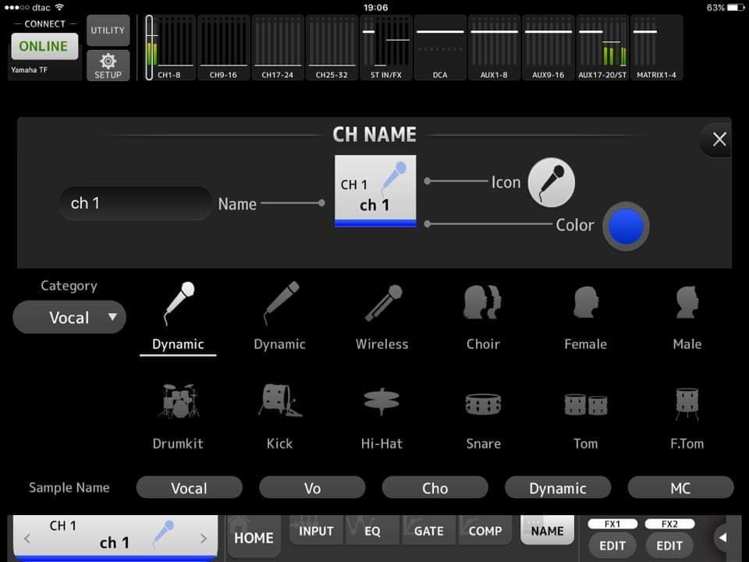Viewport: 749px width, 562px height.
Task: Toggle the FX1 send pill
Action: (x=612, y=524)
